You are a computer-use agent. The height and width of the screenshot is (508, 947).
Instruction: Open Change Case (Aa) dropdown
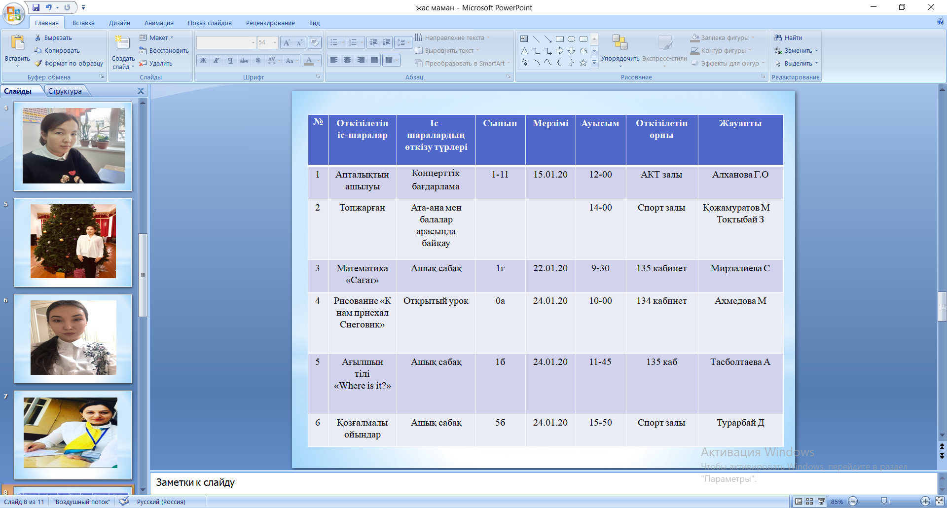coord(291,61)
